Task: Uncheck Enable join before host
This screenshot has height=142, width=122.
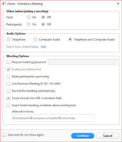Action: (8, 69)
